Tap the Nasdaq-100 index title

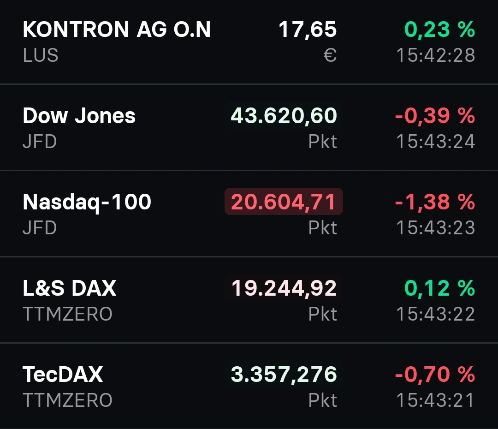coord(87,202)
